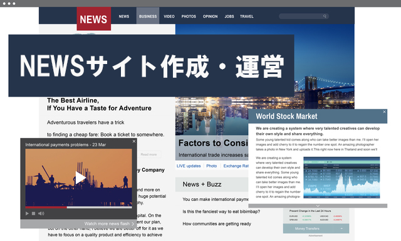Open the LIVE updates link
The height and width of the screenshot is (241, 401).
coord(189,166)
